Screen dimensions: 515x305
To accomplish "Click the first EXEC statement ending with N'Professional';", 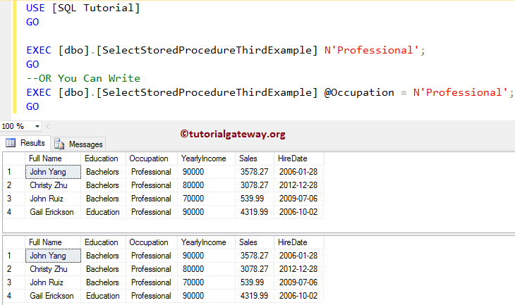I will click(x=226, y=50).
